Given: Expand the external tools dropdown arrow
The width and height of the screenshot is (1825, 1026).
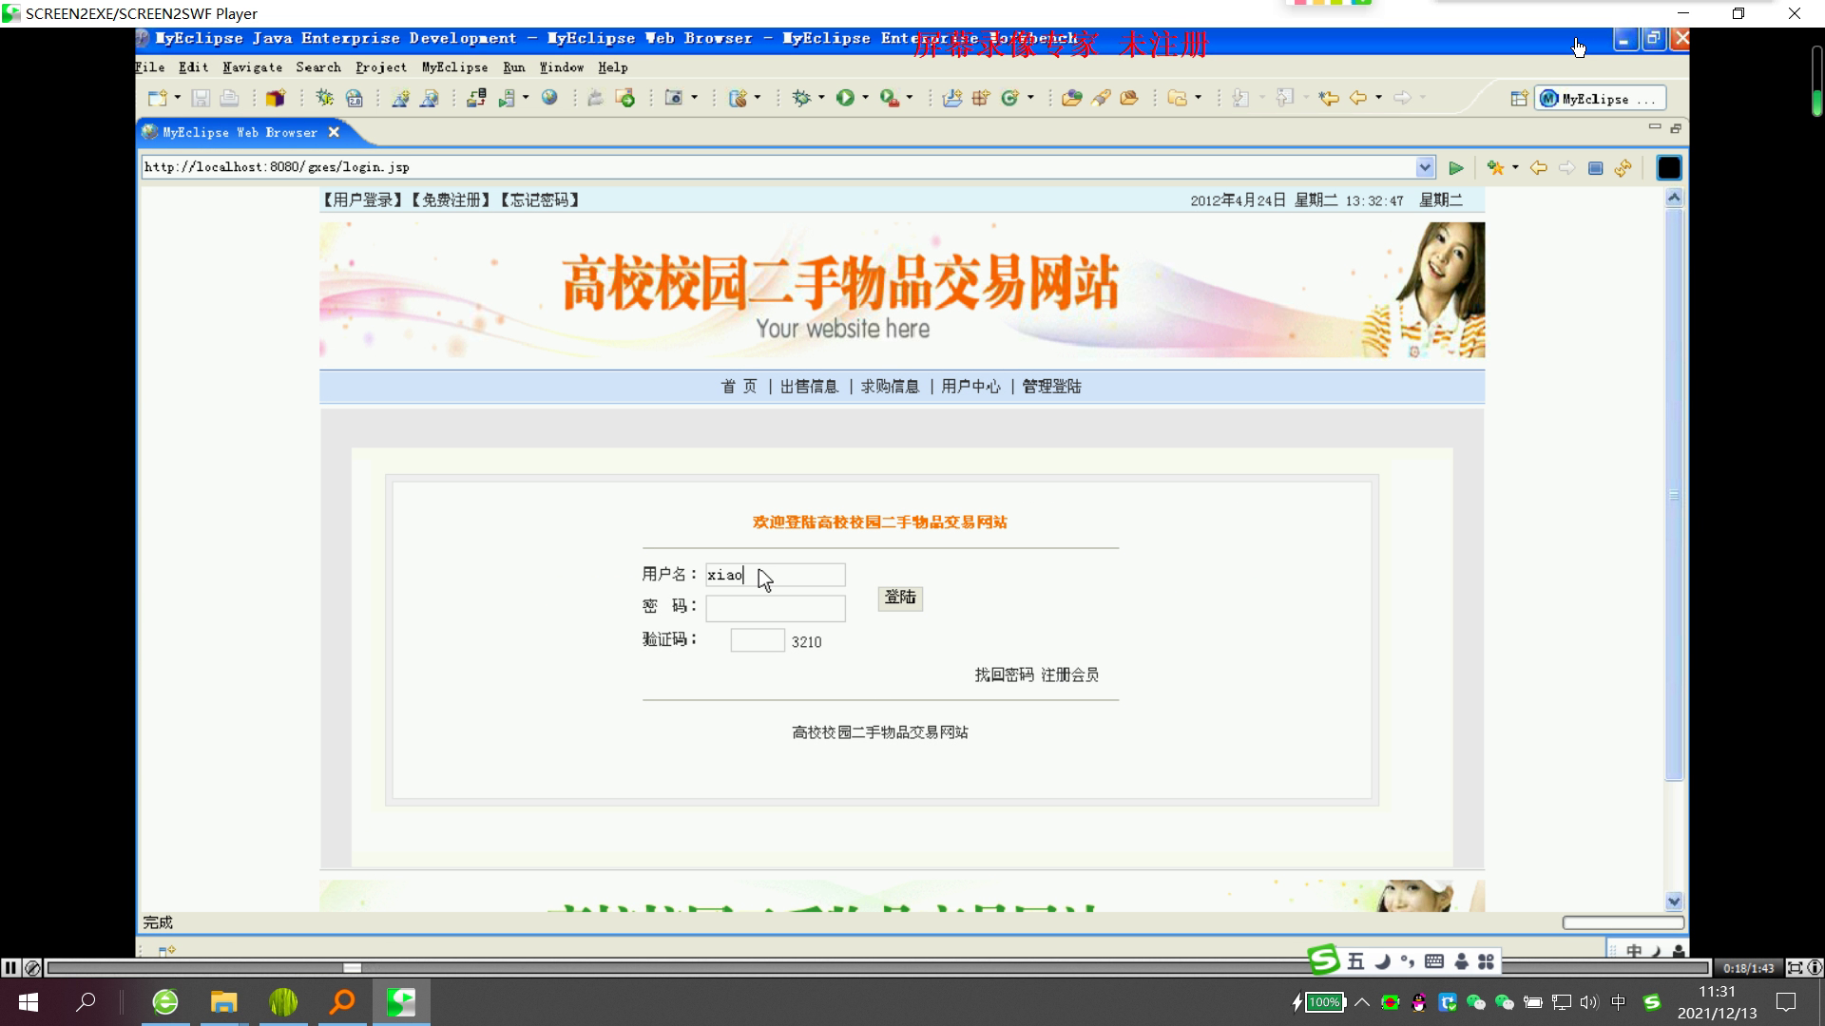Looking at the screenshot, I should (910, 98).
